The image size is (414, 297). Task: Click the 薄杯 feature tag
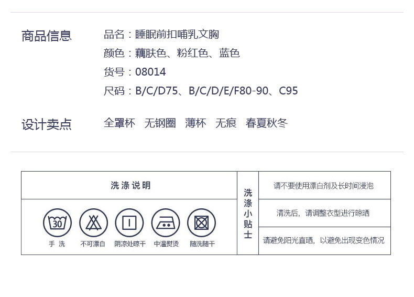click(195, 123)
